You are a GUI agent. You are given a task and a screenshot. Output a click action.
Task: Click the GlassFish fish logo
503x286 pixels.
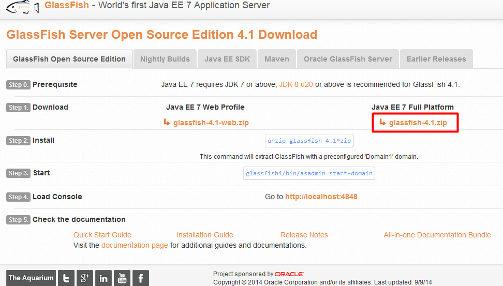(22, 7)
